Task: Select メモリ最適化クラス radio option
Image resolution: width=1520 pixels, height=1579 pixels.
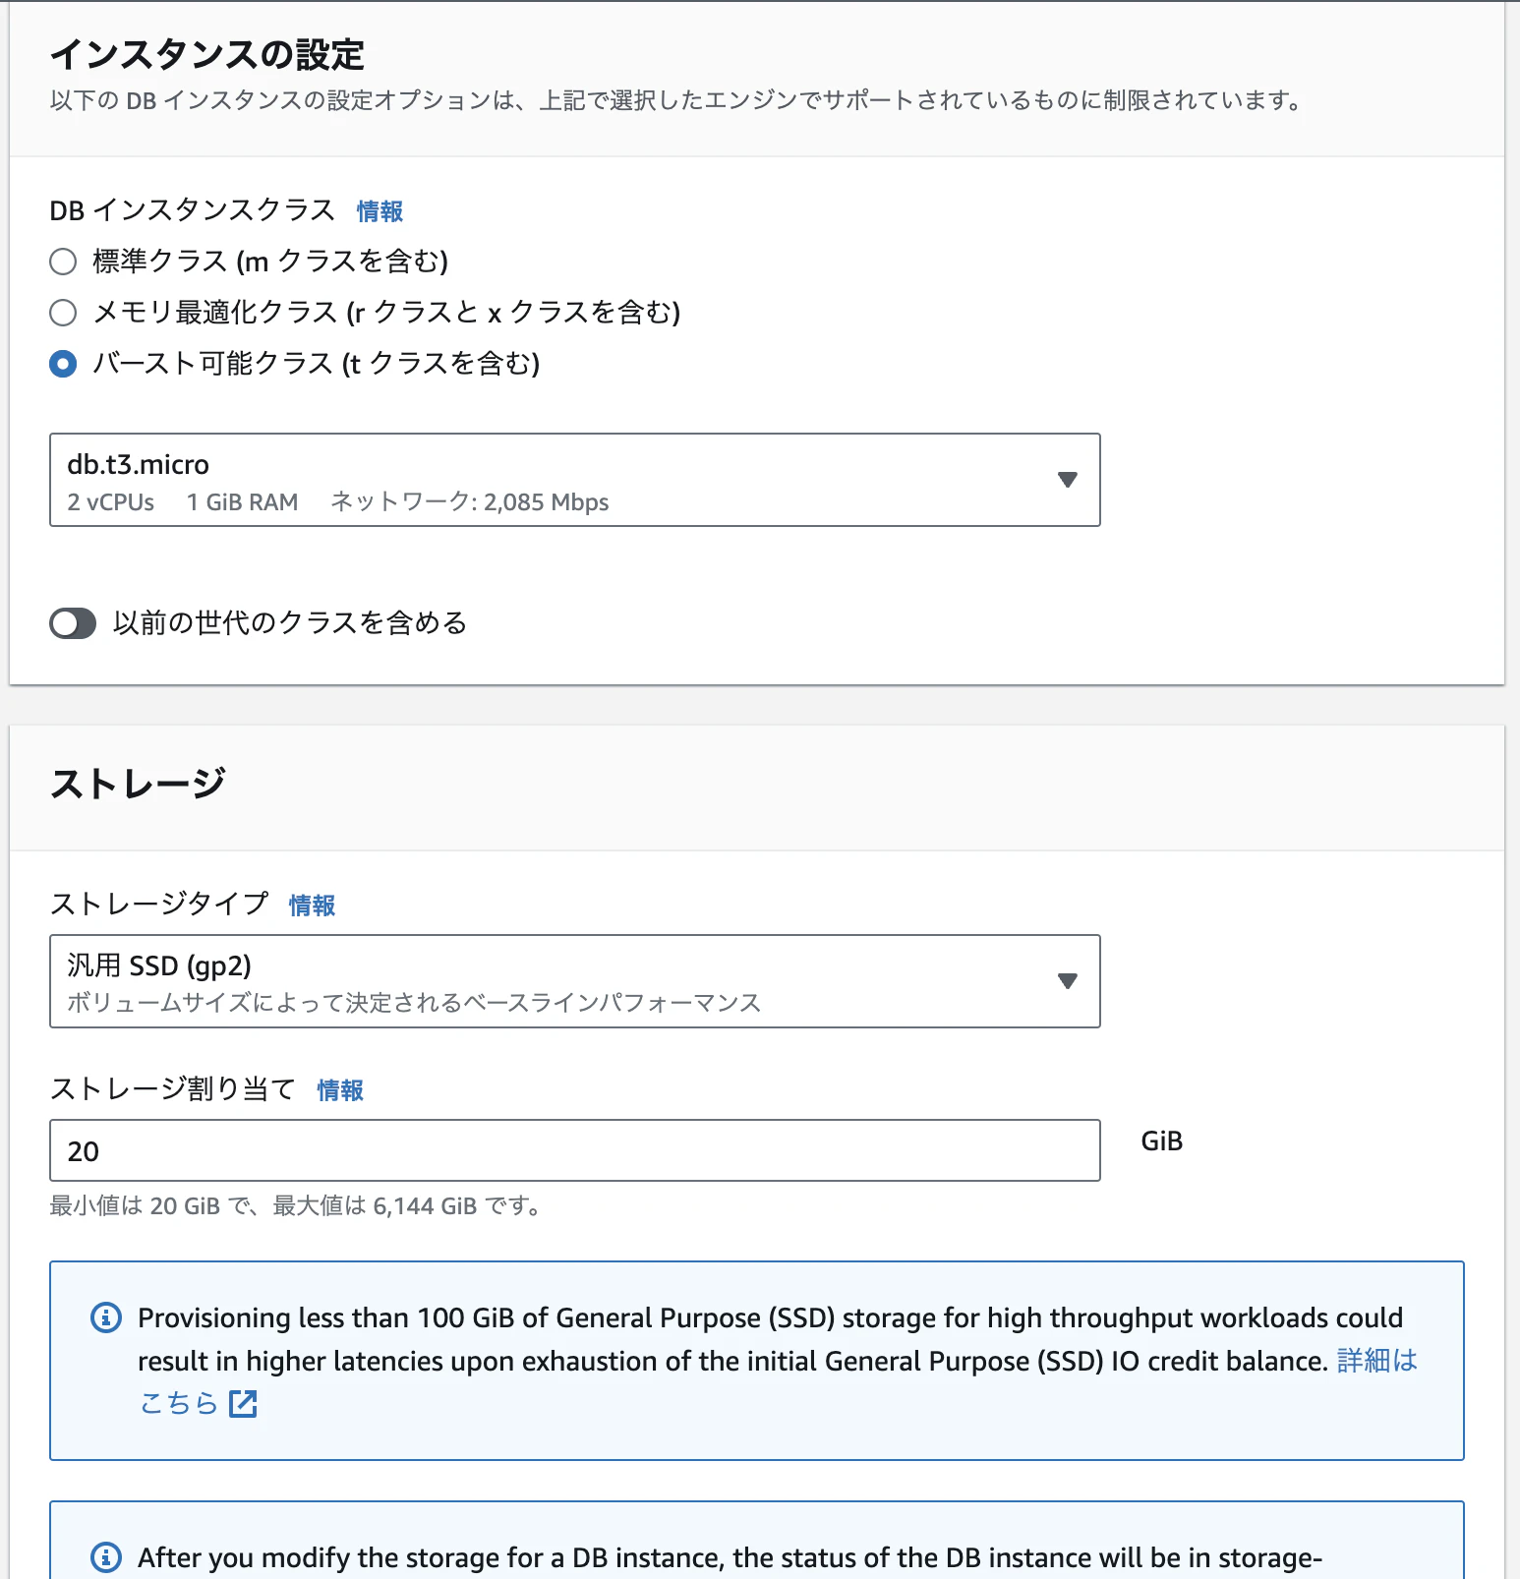Action: pyautogui.click(x=63, y=313)
